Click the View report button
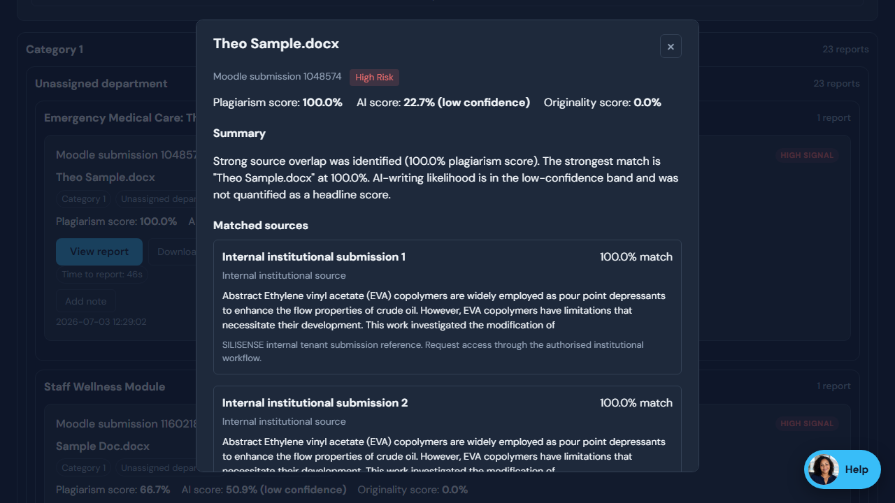The image size is (895, 503). click(x=99, y=251)
